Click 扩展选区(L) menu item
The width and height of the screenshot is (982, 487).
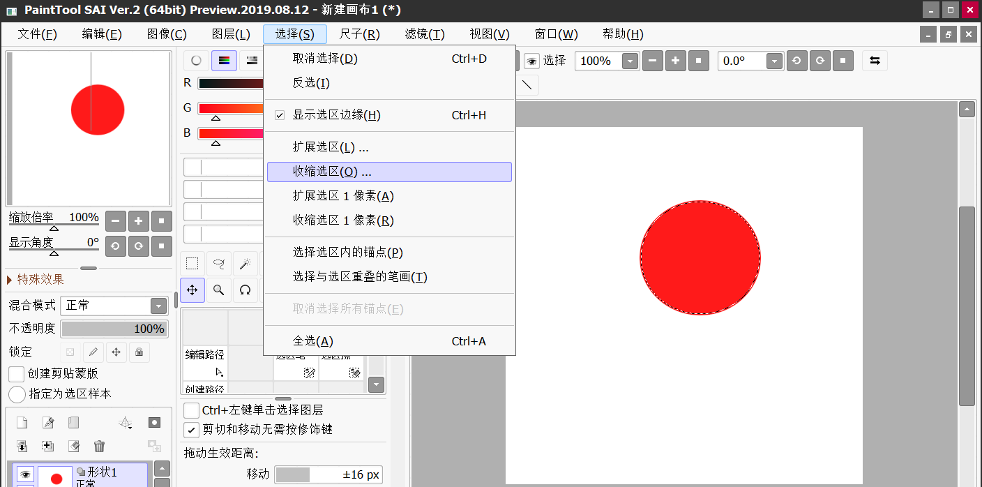[389, 147]
